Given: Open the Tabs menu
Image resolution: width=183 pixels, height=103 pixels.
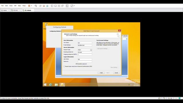Looking at the screenshot, I should (x=19, y=6).
